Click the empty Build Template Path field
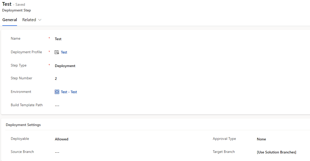310x161 pixels. 57,105
